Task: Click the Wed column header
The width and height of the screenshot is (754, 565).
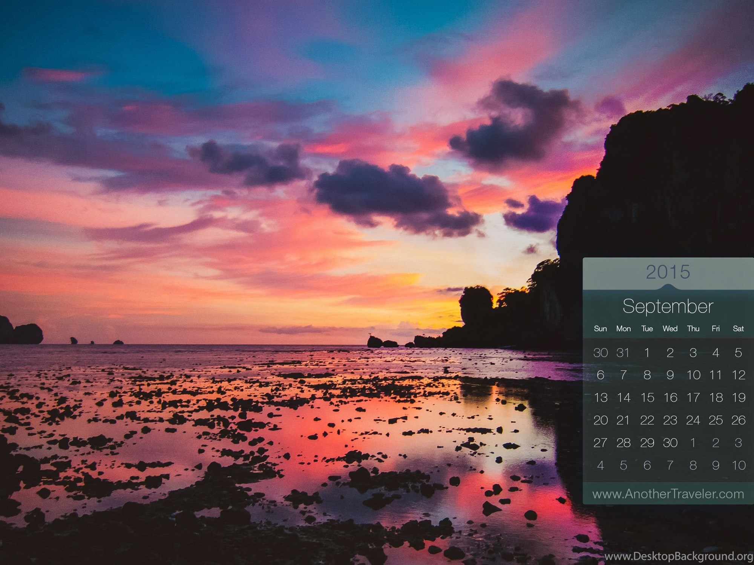Action: 670,329
